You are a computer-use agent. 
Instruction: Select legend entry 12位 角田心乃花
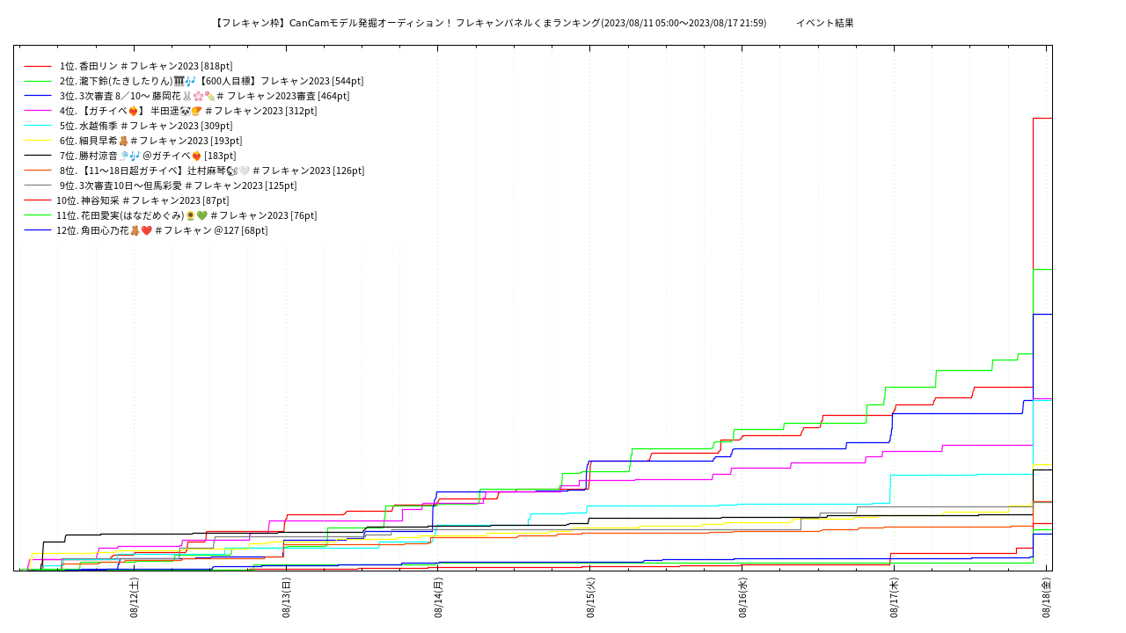(x=162, y=230)
